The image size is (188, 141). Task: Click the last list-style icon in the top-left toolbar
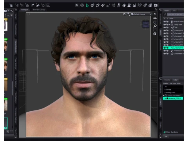pos(48,5)
